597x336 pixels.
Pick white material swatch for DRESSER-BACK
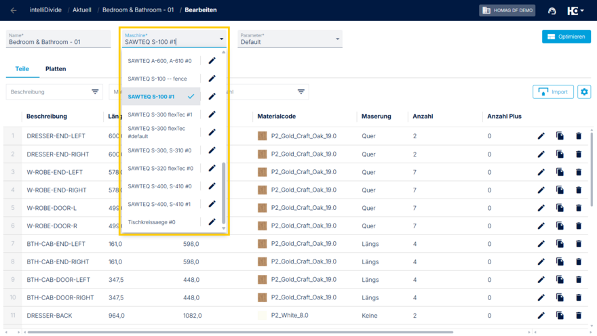(262, 316)
